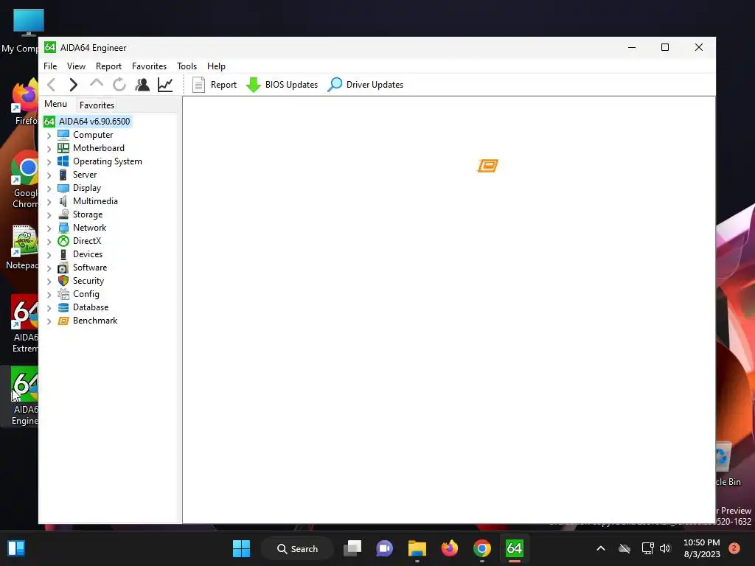Viewport: 755px width, 566px height.
Task: Expand the Computer tree node
Action: (x=49, y=136)
